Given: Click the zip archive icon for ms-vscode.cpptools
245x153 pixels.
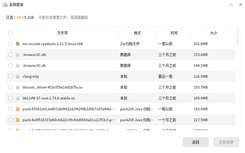Looking at the screenshot, I should 18,44.
